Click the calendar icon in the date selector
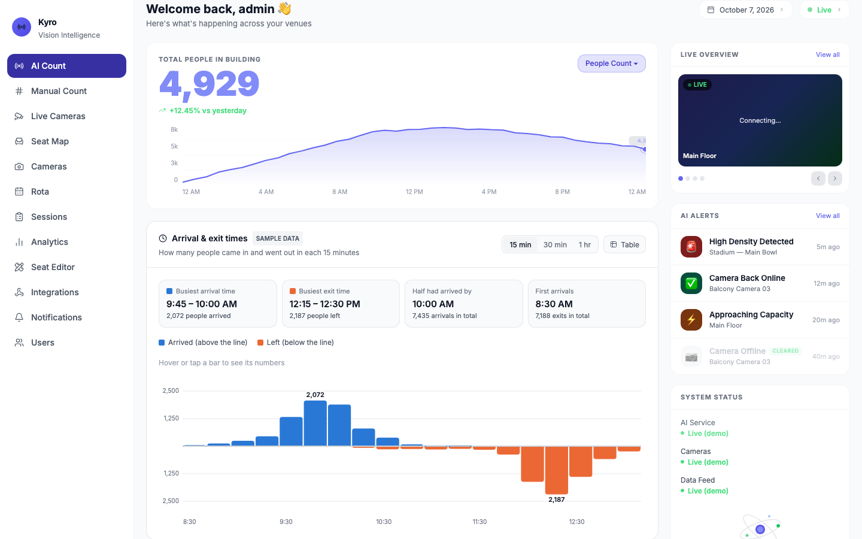 (x=711, y=10)
